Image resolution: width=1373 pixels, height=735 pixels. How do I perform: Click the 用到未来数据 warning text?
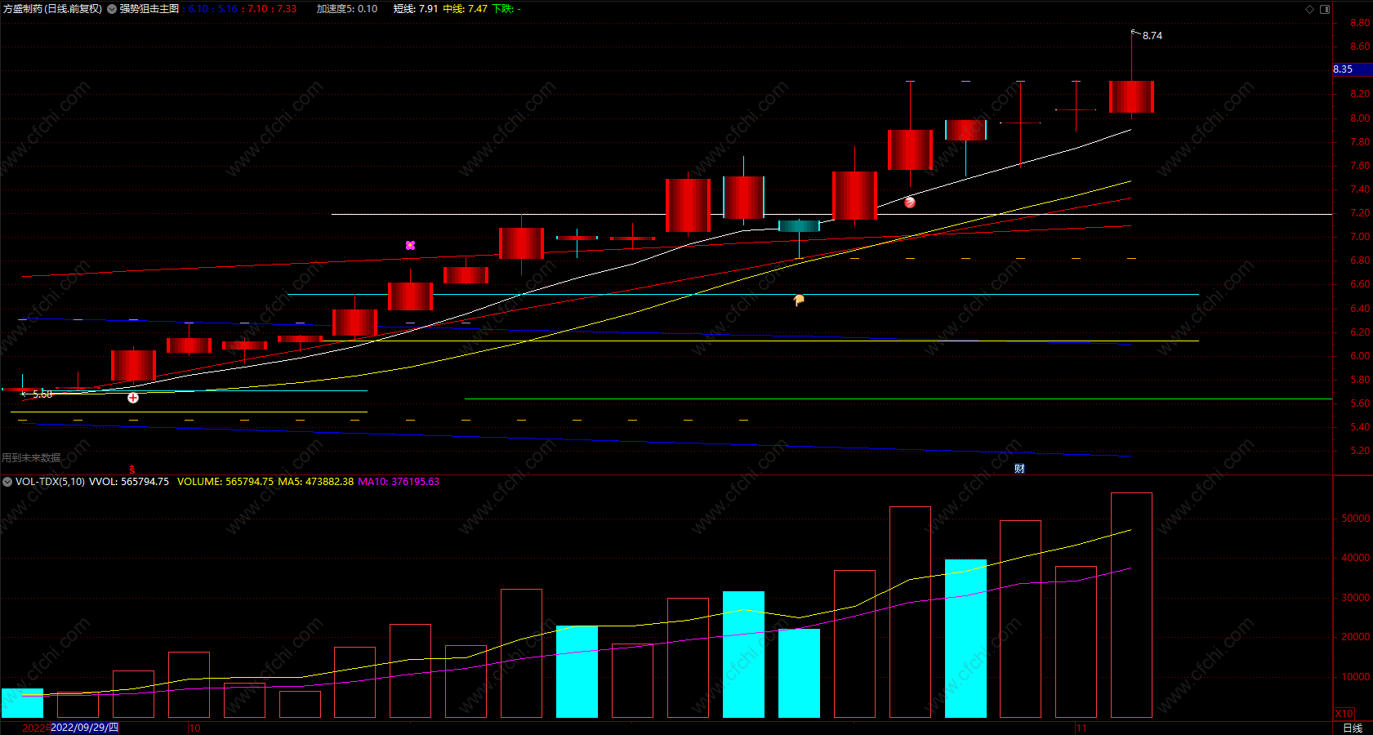coord(31,457)
